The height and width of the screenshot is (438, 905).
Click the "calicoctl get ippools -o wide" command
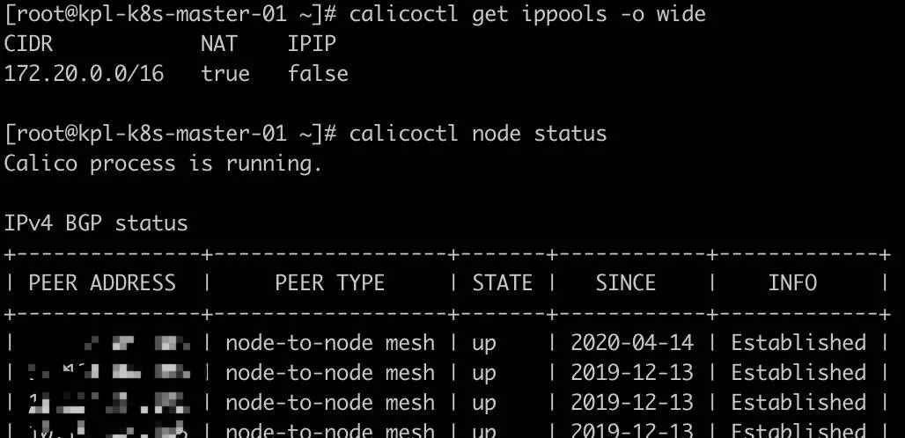526,14
